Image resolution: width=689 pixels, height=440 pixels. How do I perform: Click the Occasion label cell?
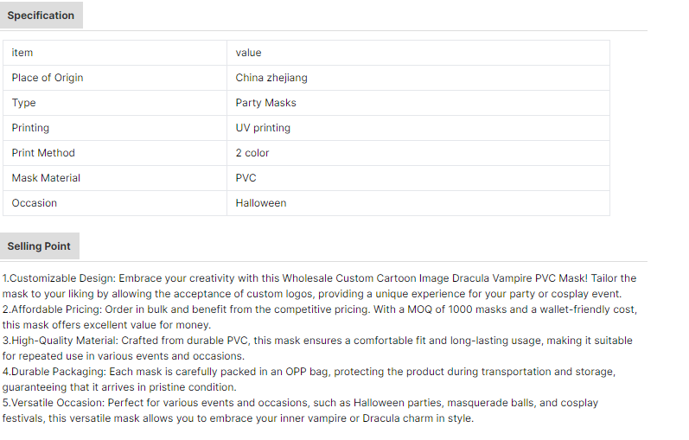(x=115, y=203)
